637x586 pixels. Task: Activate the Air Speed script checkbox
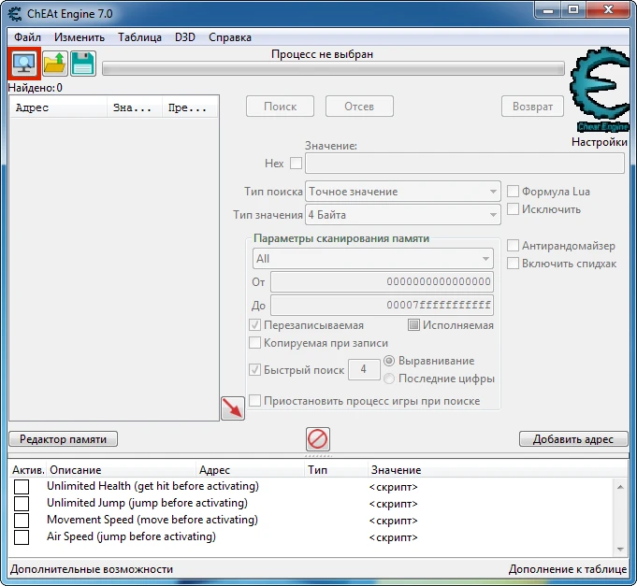point(22,536)
